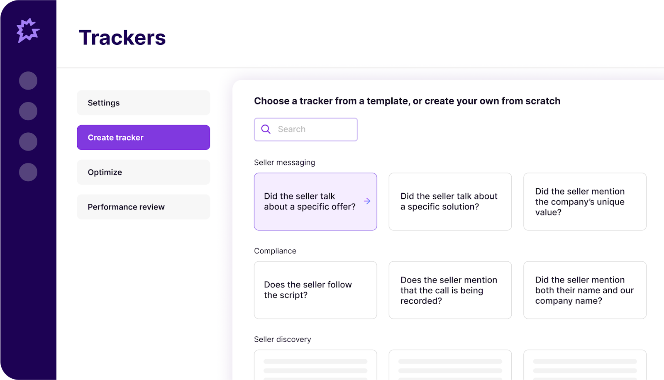The image size is (664, 380).
Task: Select the 'specific solution' seller messaging tracker
Action: point(450,202)
